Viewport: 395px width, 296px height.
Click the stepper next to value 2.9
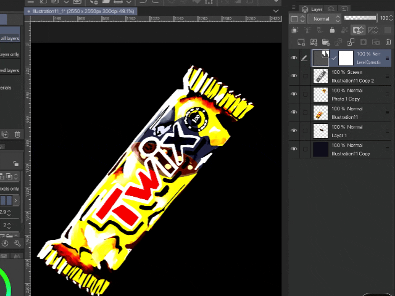(9, 213)
